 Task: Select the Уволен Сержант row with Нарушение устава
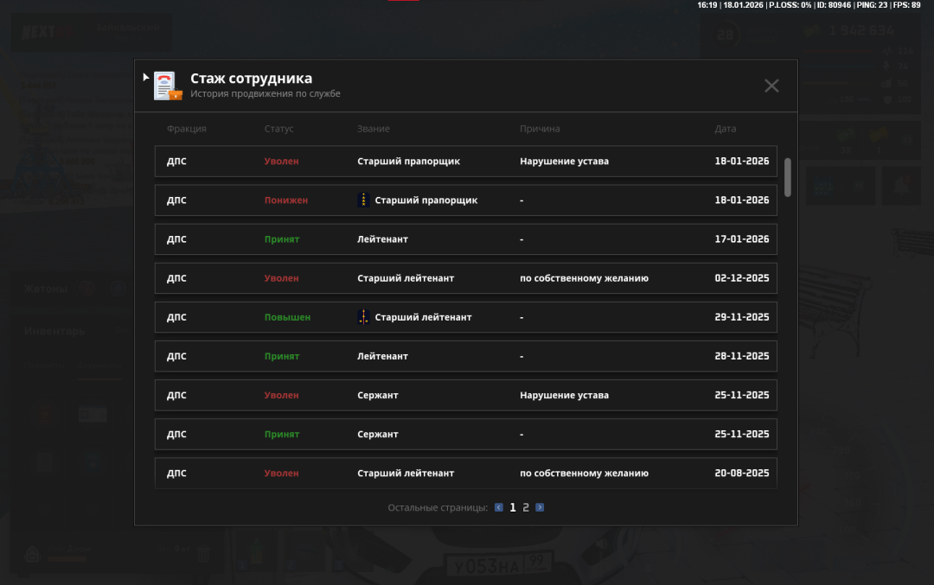(x=465, y=395)
